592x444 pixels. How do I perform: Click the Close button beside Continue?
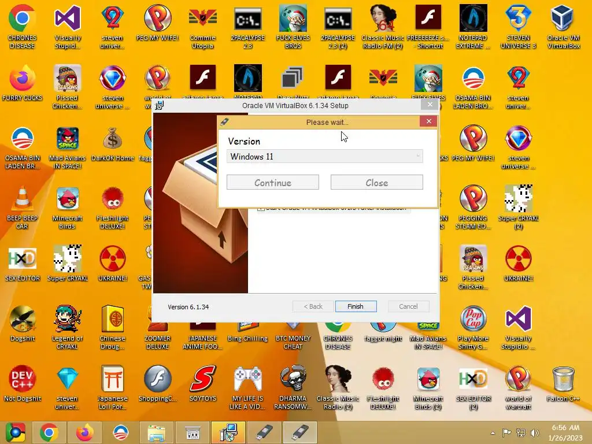coord(376,182)
